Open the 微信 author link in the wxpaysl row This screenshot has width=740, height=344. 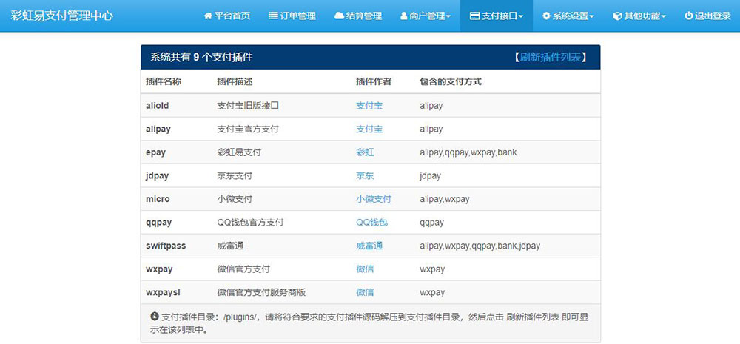[365, 292]
